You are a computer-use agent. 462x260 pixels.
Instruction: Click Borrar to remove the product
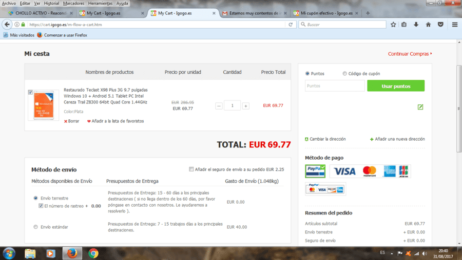click(x=71, y=121)
